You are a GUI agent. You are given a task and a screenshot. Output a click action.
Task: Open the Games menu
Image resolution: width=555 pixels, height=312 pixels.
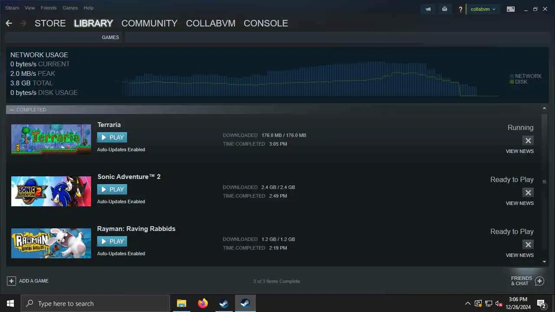pyautogui.click(x=70, y=8)
